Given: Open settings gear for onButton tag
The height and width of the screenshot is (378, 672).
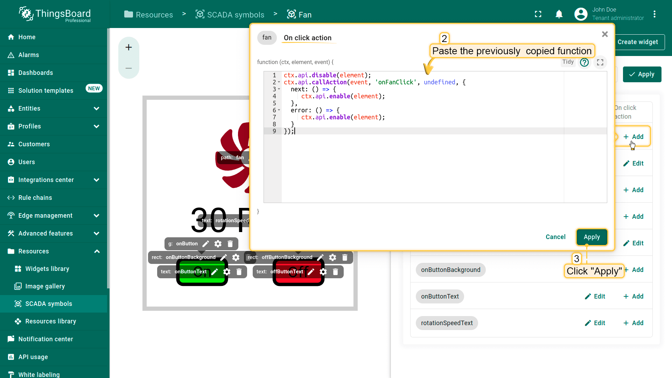Looking at the screenshot, I should 218,244.
